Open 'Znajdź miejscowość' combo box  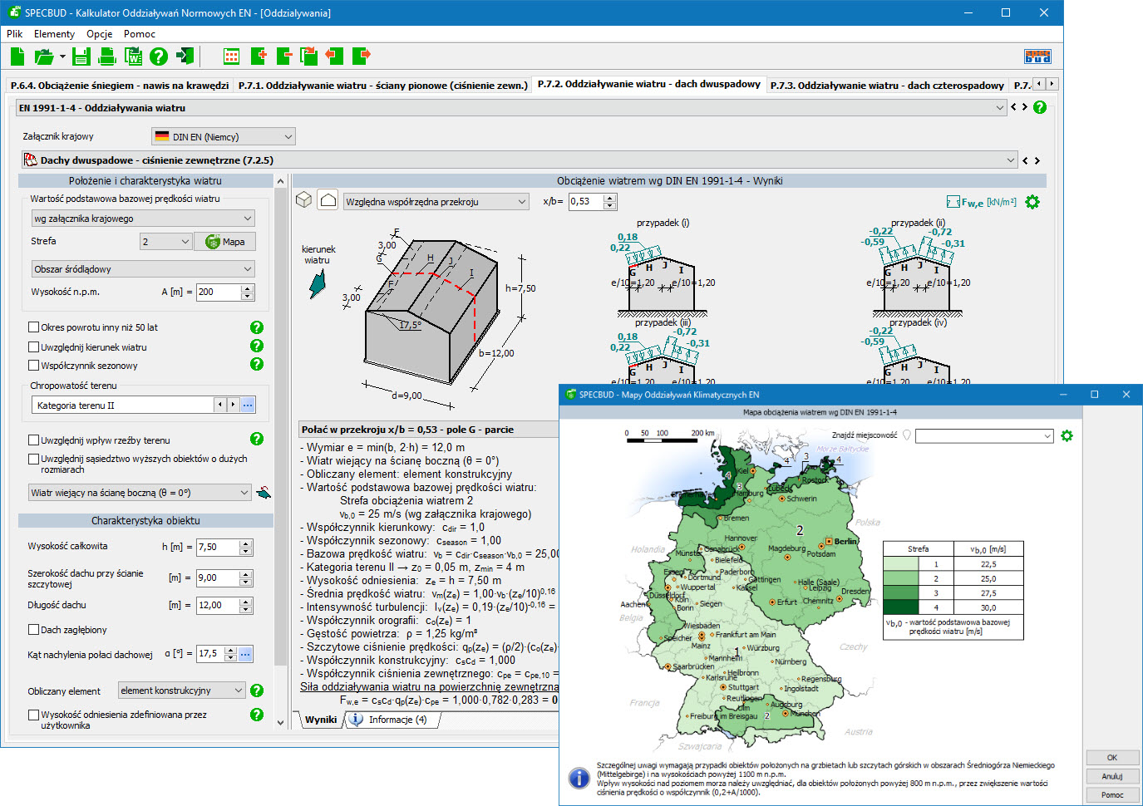tap(984, 436)
